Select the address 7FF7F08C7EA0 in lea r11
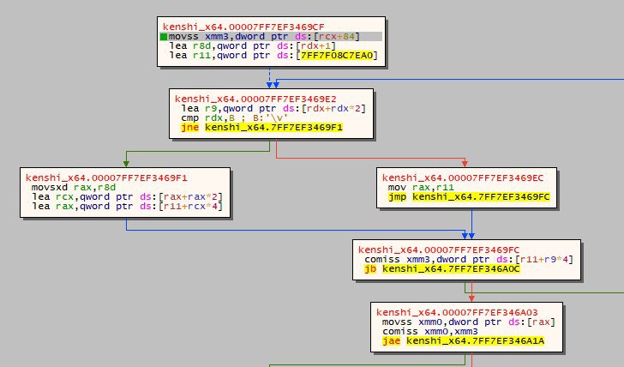 (337, 56)
